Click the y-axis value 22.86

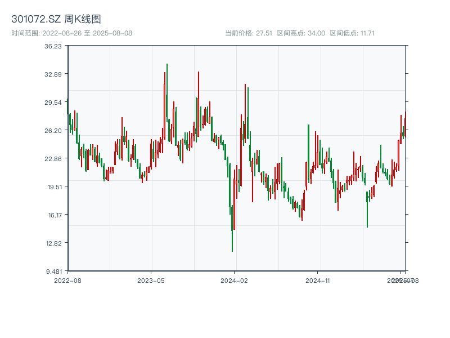53,159
